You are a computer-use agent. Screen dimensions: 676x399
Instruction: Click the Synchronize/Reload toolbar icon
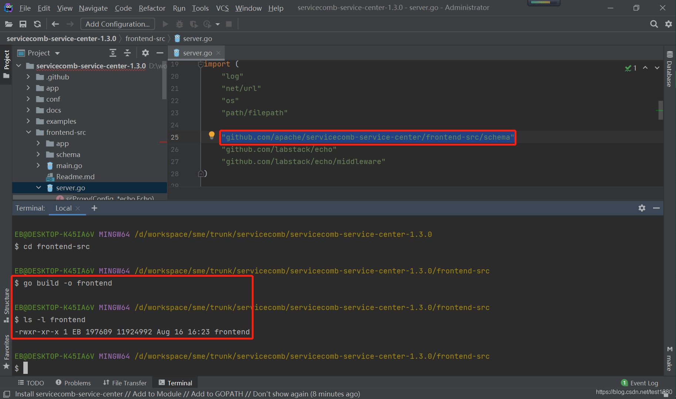[x=37, y=24]
